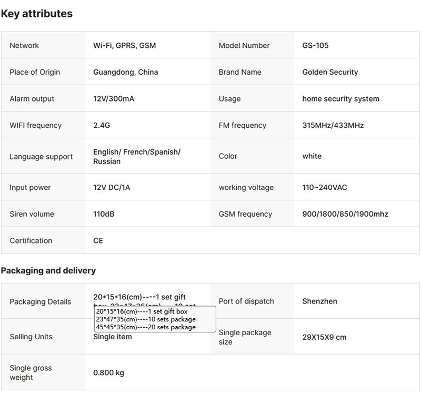
Task: Select the 900/1800/850/1900mhz GSM frequency value
Action: pos(345,214)
